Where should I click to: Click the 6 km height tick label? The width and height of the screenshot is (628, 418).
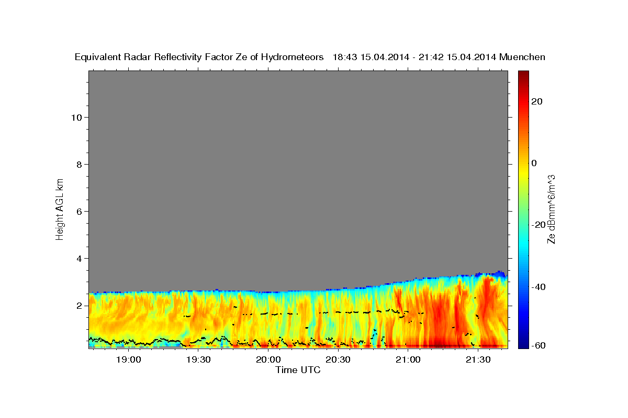point(78,211)
